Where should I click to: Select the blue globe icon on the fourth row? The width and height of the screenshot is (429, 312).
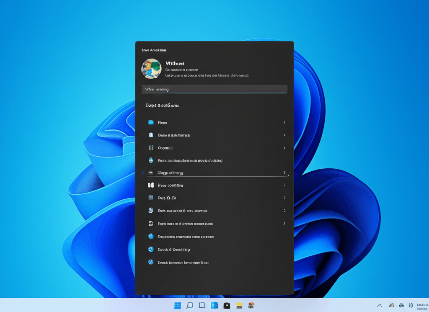click(150, 160)
